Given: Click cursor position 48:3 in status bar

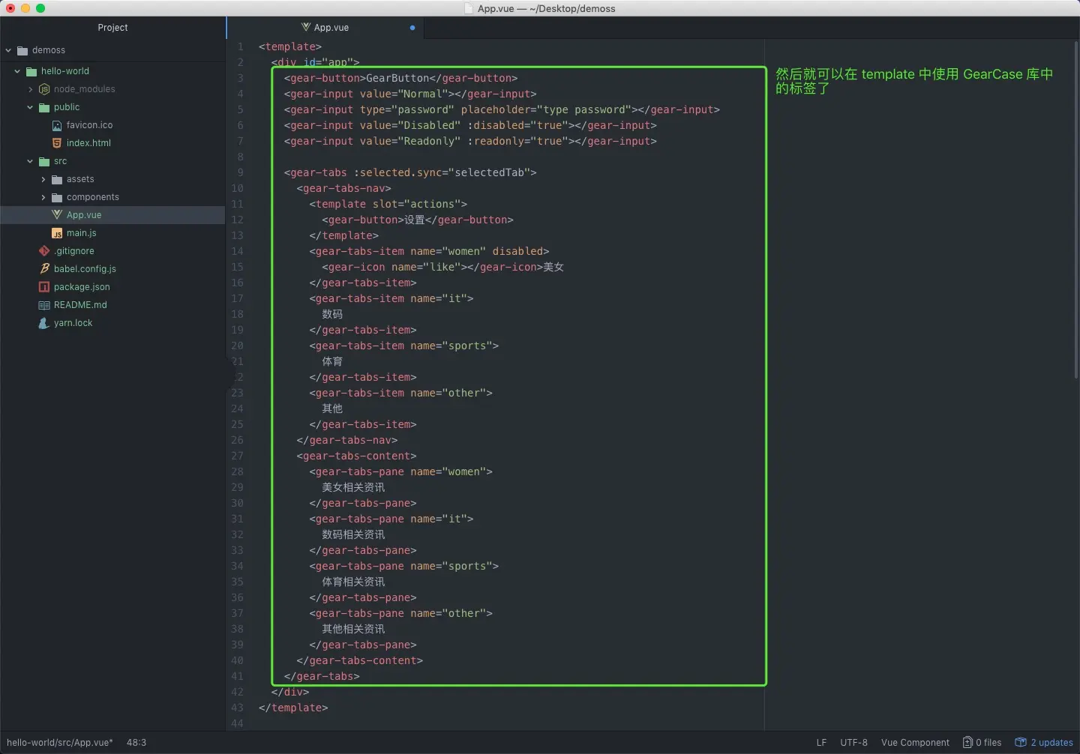Looking at the screenshot, I should point(136,743).
